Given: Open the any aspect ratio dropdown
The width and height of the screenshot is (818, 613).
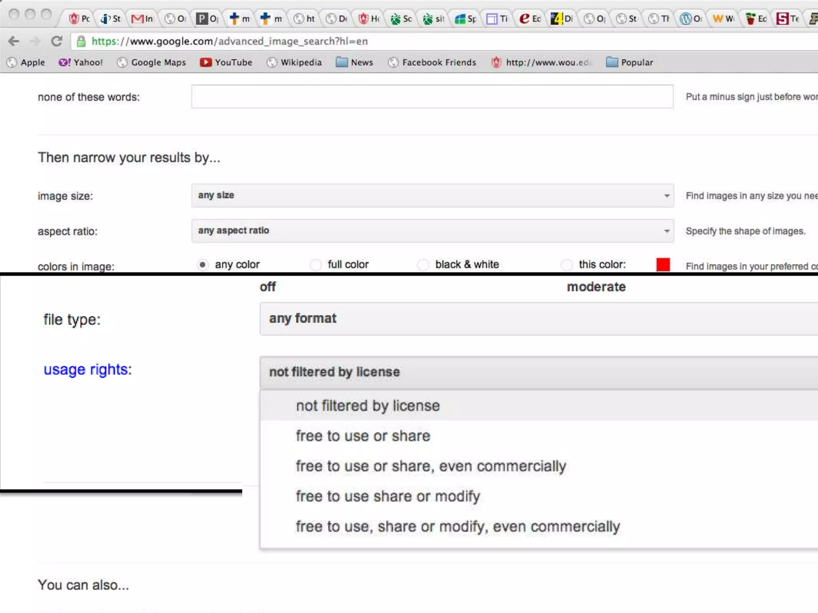Looking at the screenshot, I should coord(432,231).
